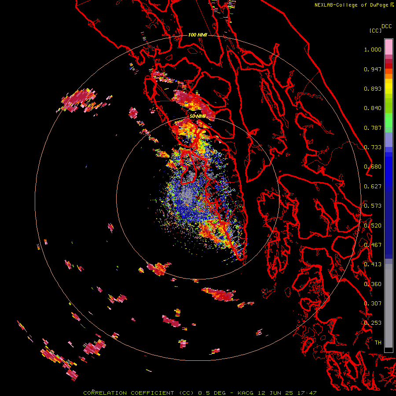Select the 0.680 legend value
Screen dimensions: 396x396
pyautogui.click(x=373, y=167)
